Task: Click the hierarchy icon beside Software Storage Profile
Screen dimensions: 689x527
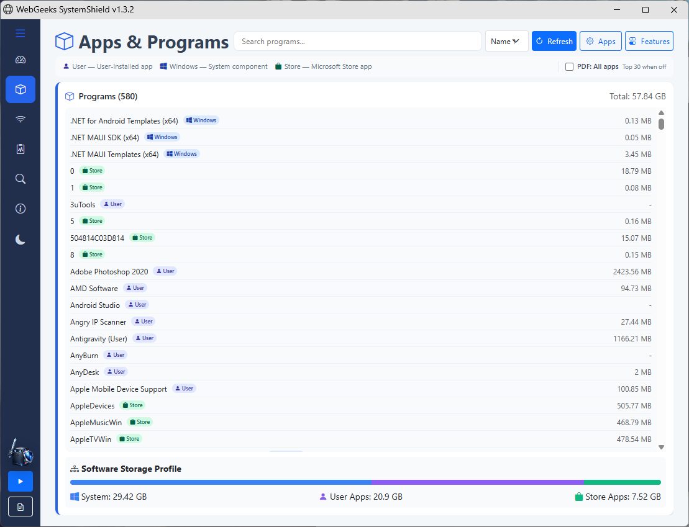Action: 75,469
